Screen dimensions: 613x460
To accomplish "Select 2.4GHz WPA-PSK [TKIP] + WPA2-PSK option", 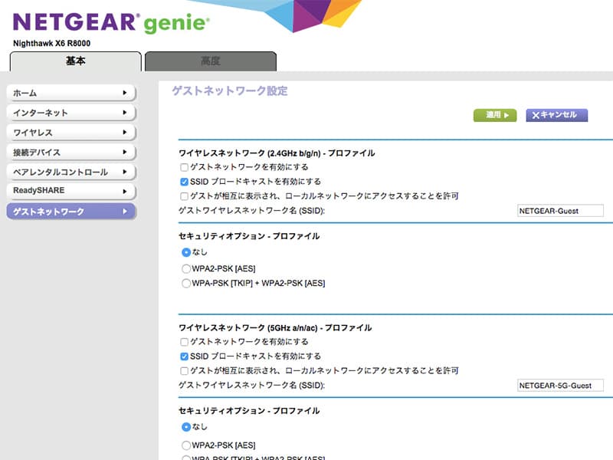I will [x=186, y=283].
